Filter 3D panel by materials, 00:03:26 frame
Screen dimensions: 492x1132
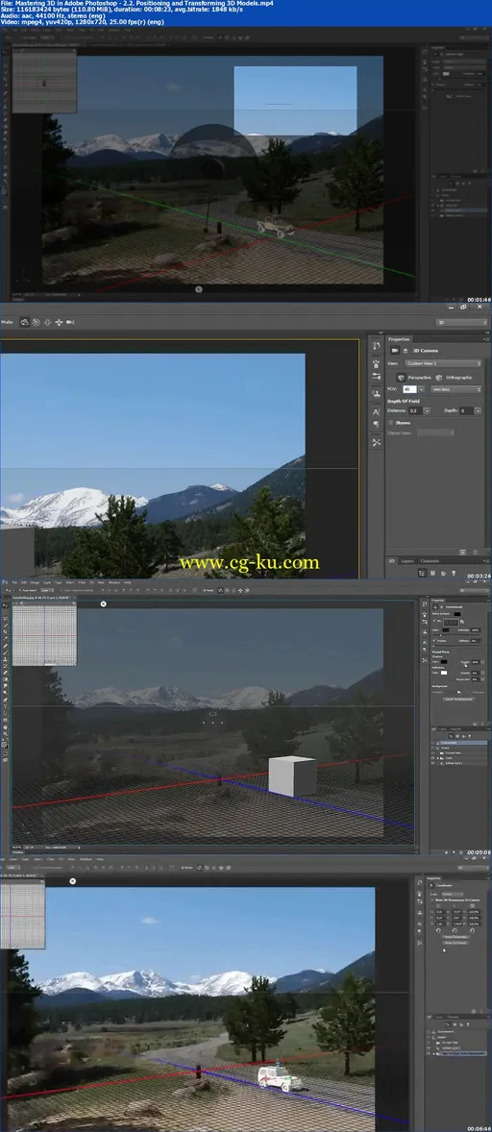[443, 574]
